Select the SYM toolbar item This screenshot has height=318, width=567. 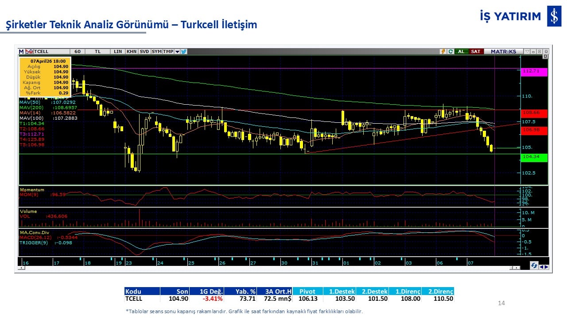click(157, 52)
